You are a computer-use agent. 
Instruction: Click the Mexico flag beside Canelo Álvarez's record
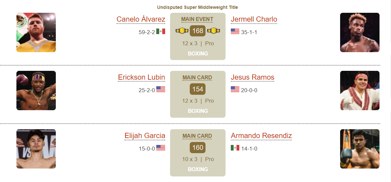161,31
